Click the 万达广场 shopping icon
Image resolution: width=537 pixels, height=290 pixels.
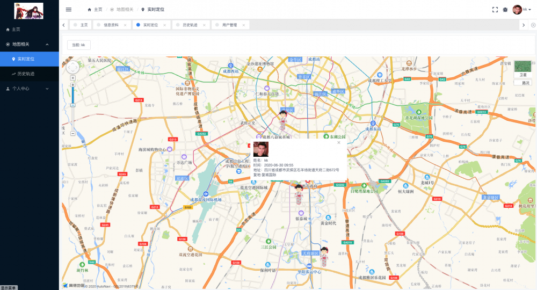(184, 157)
